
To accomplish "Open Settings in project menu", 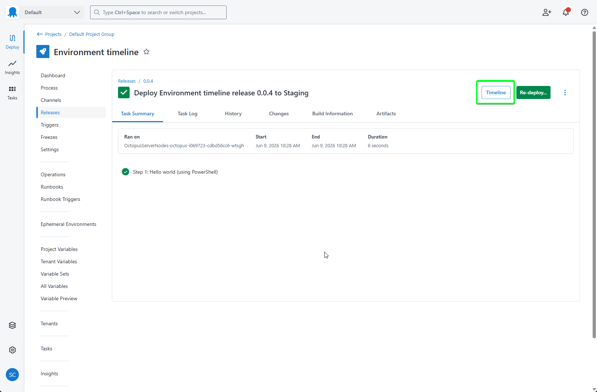I will [50, 149].
